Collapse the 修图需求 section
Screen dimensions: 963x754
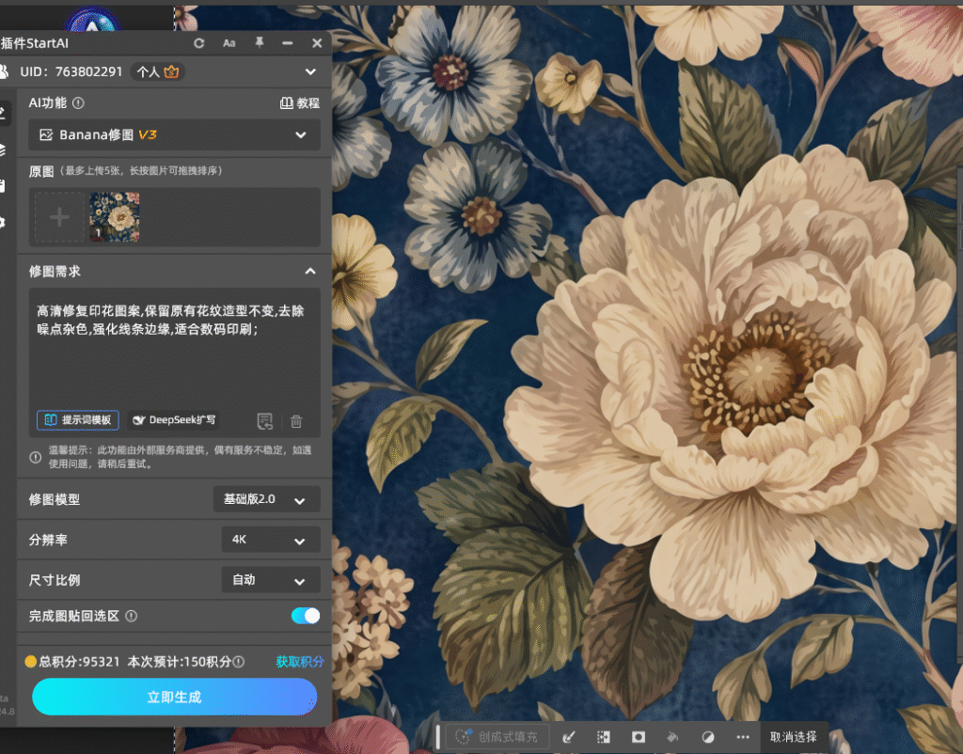pyautogui.click(x=310, y=271)
